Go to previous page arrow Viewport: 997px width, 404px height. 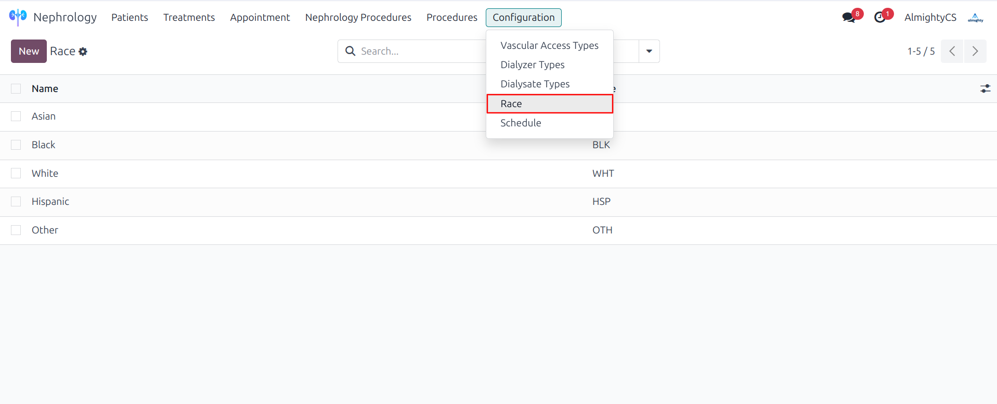952,51
